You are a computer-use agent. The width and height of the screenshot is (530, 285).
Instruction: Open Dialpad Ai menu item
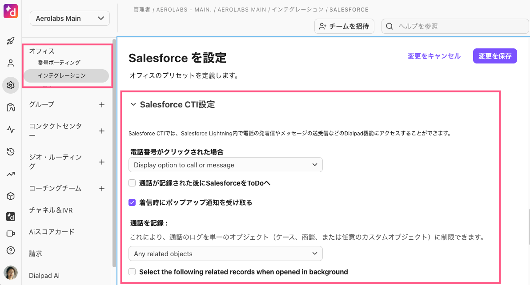[x=44, y=276]
